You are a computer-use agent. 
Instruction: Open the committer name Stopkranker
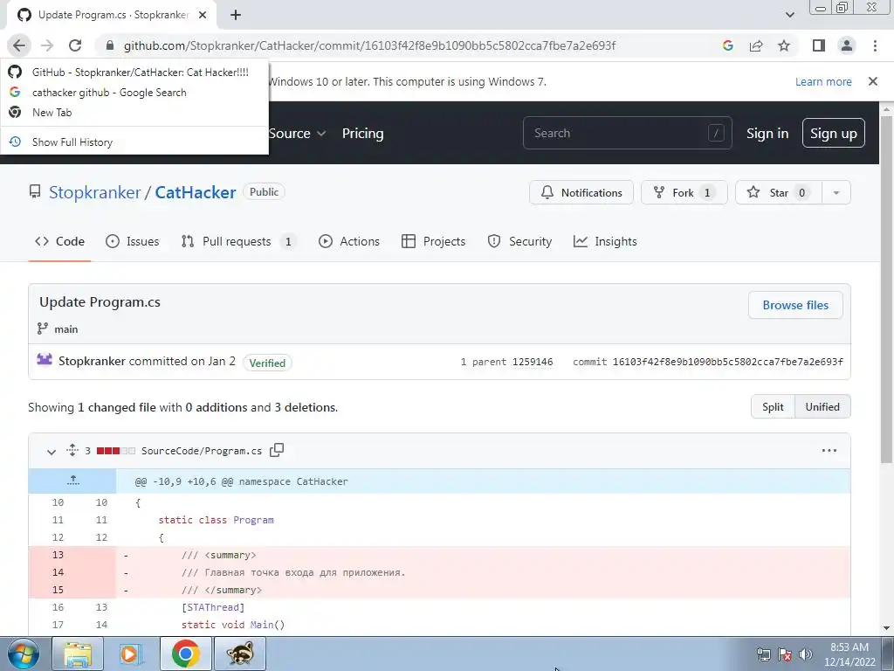pos(92,361)
